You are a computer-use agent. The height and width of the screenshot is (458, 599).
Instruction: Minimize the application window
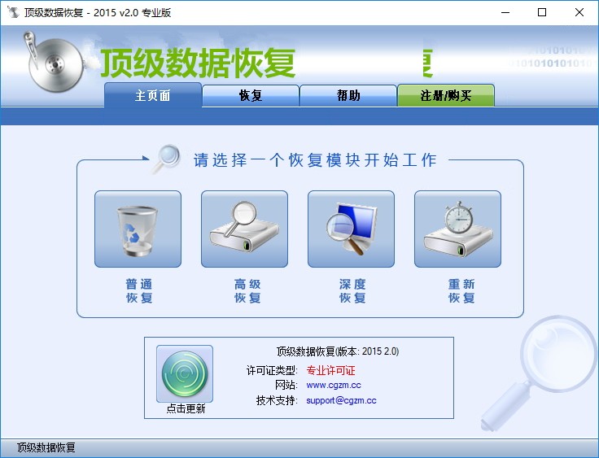tap(505, 12)
